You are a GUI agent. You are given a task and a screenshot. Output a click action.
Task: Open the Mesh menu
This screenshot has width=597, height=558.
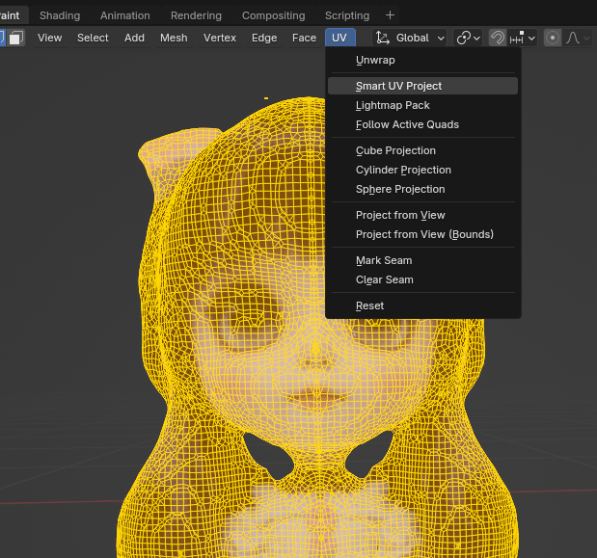(x=174, y=38)
